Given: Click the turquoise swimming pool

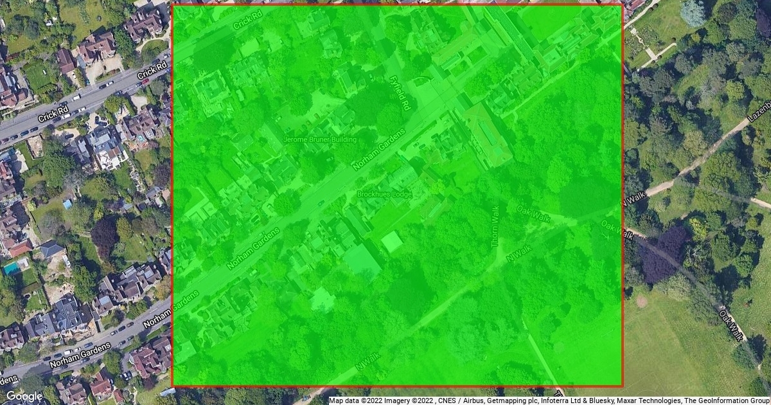Looking at the screenshot, I should 11,269.
